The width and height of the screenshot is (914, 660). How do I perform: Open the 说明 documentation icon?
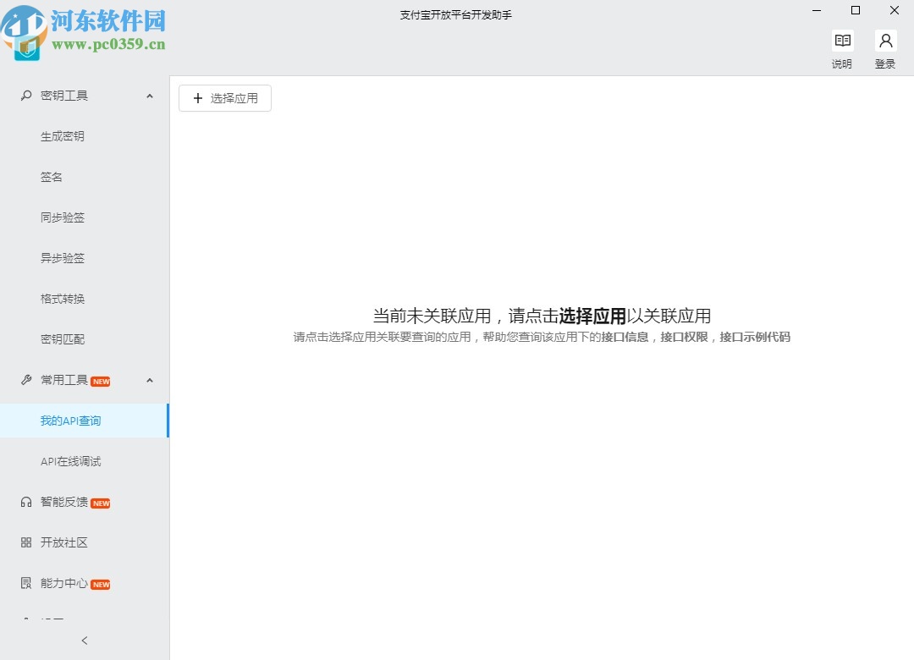842,40
